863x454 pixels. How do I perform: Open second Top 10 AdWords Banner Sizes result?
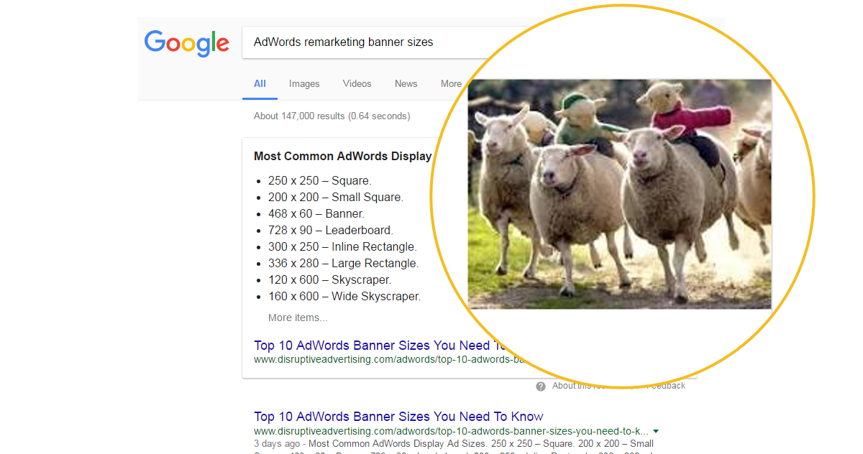398,417
